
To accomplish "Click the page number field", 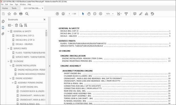I will coord(69,14).
